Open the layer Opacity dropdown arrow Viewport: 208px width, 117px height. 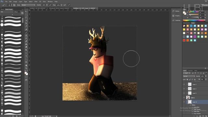click(x=206, y=76)
